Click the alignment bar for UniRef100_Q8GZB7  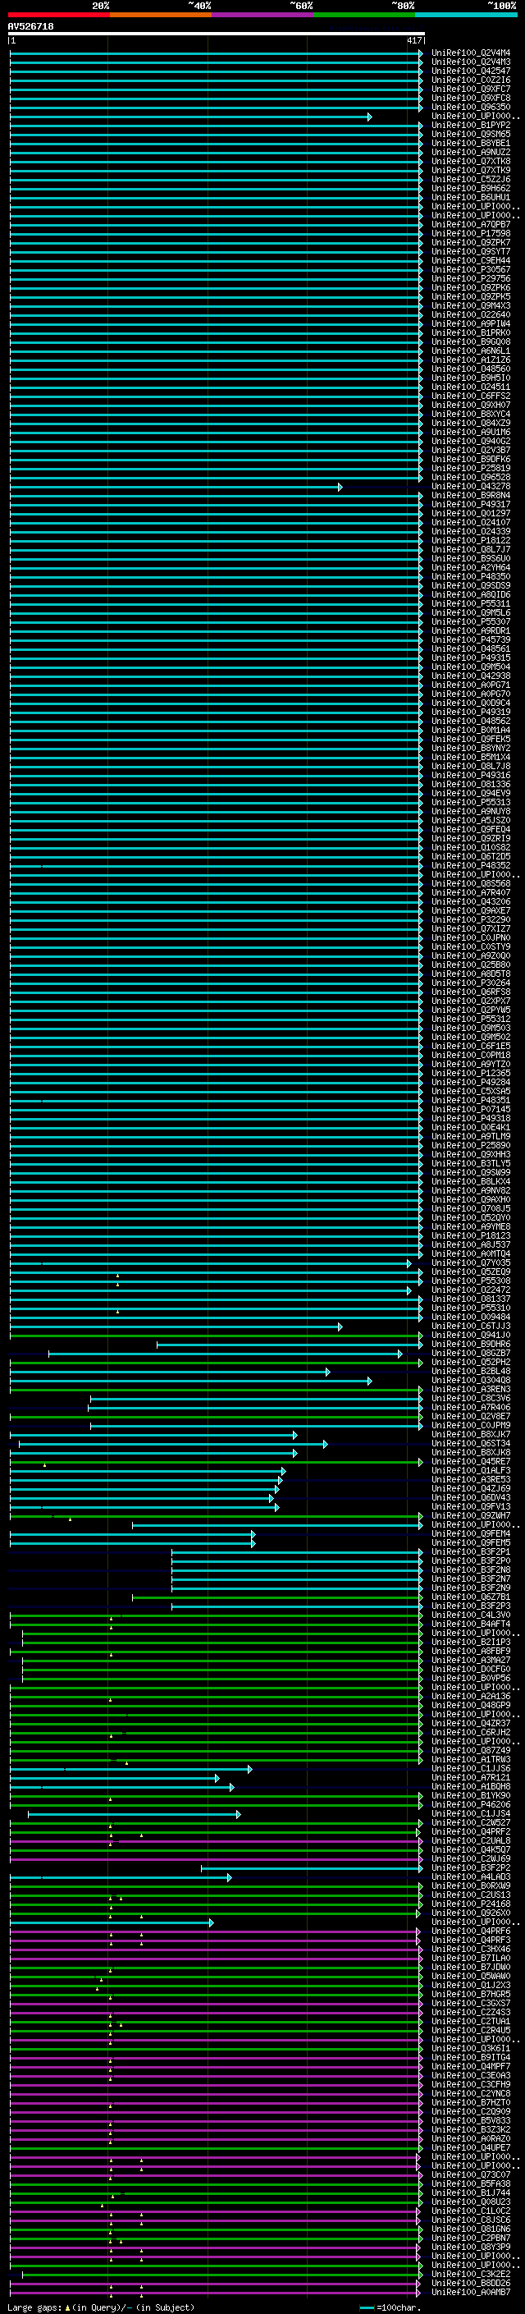coord(226,1354)
